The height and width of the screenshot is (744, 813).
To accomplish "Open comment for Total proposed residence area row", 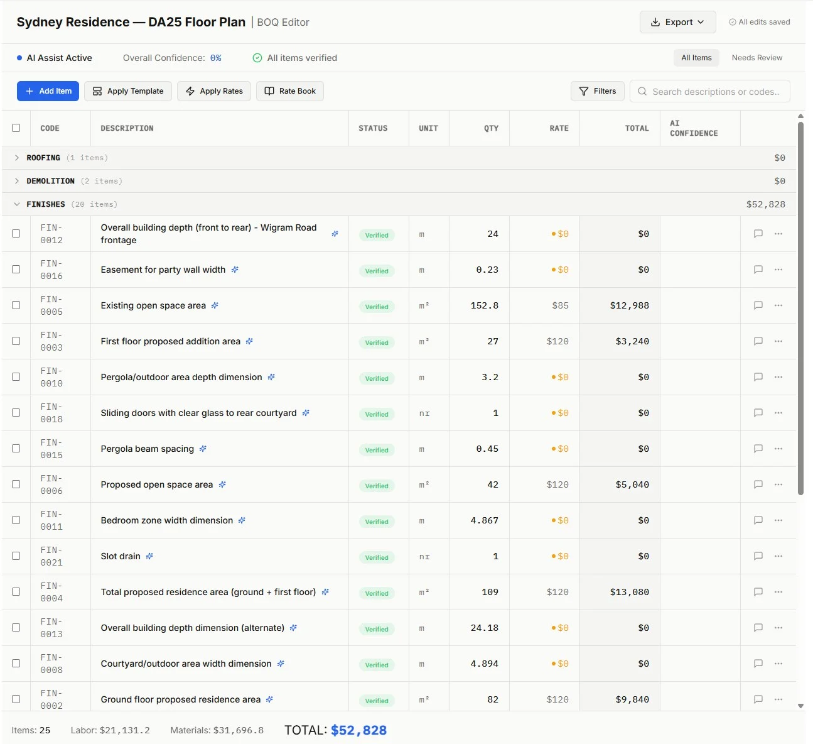I will click(758, 592).
